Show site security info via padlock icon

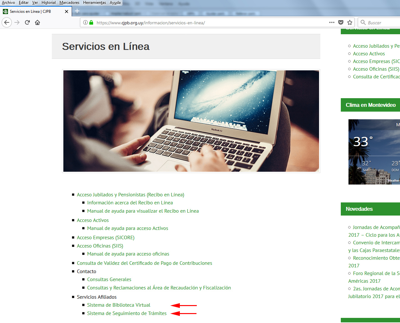(x=91, y=22)
